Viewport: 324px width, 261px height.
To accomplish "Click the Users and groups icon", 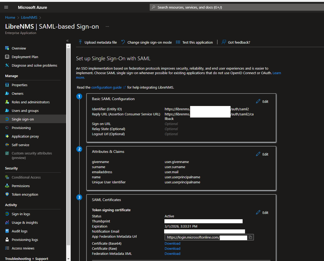I will click(7, 111).
